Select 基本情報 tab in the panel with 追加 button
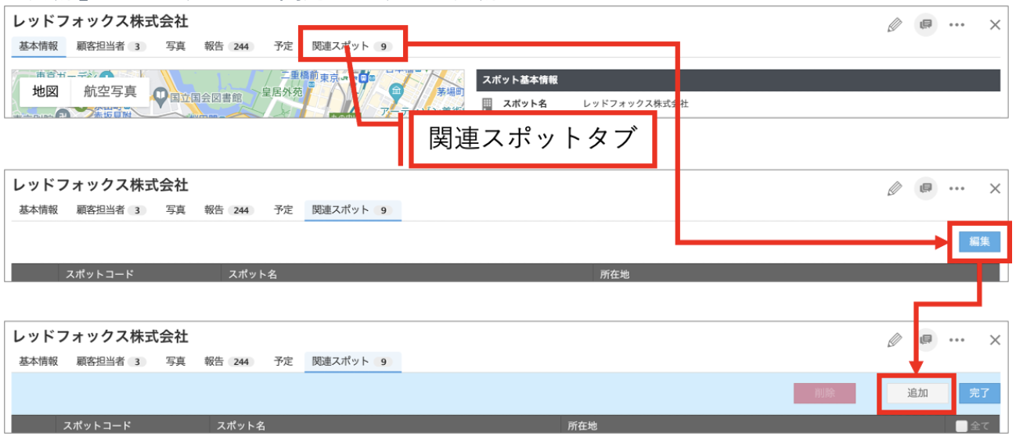 pyautogui.click(x=38, y=362)
